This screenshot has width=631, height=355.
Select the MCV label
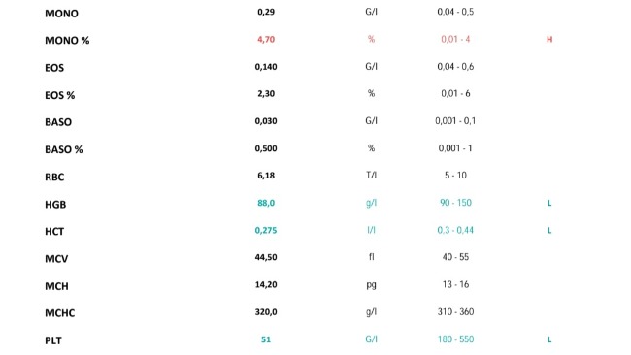[x=56, y=259]
